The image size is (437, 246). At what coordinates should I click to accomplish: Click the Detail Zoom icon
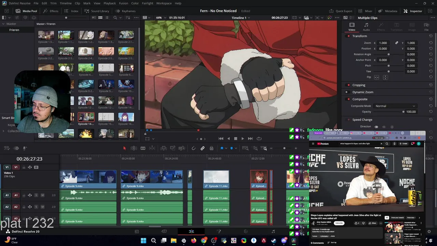point(255,148)
